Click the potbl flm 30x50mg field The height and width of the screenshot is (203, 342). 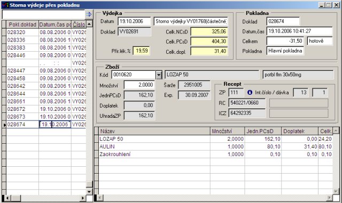298,75
